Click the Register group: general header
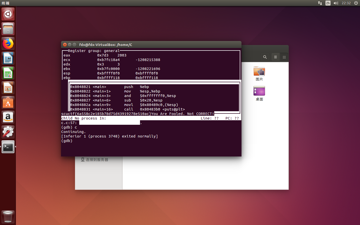 point(94,51)
